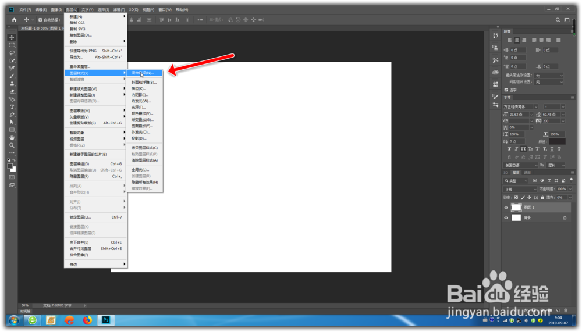Screen dimensions: 582x332
Task: Click Faux Bold style icon in Character panel
Action: [509, 149]
